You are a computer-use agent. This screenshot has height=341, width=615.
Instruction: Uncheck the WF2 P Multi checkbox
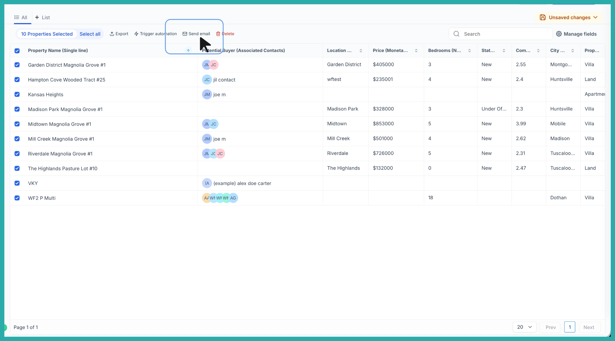point(17,198)
